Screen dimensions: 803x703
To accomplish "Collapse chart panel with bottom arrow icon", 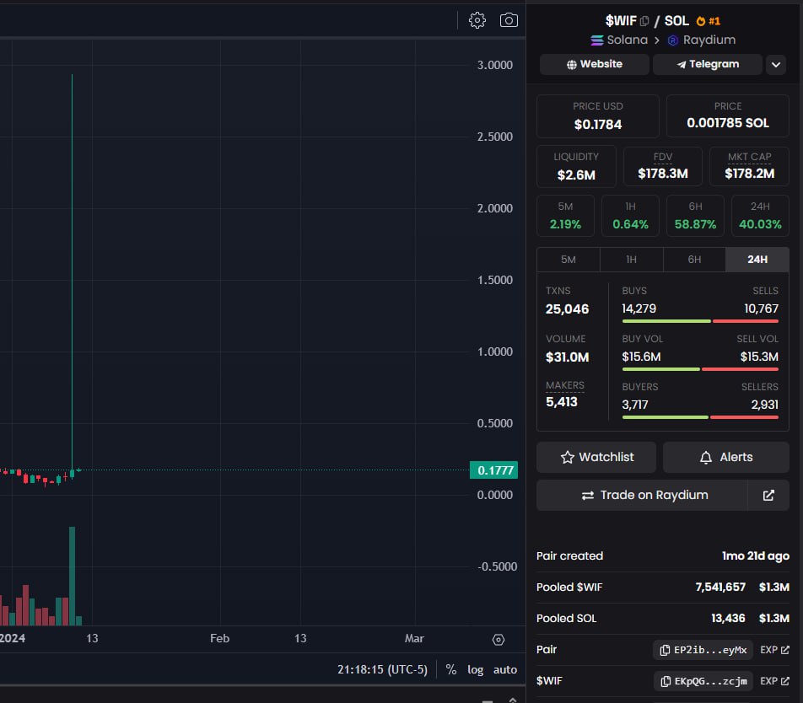I will [x=513, y=700].
